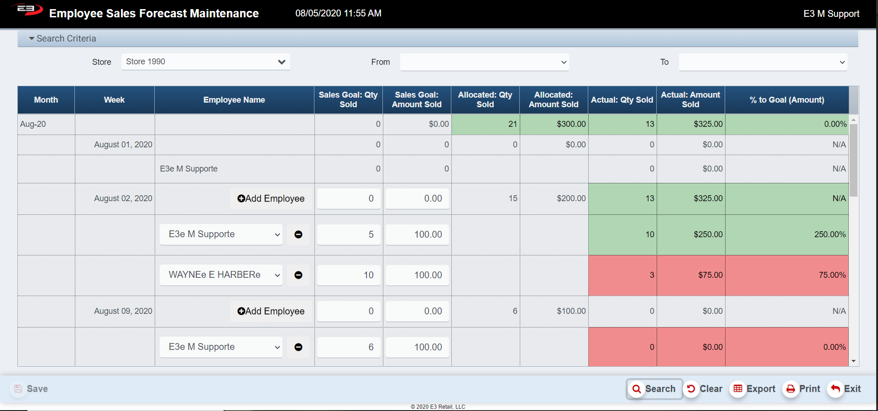This screenshot has height=411, width=878.
Task: Change employee in WAYNEe E HARBERe dropdown
Action: pos(221,275)
